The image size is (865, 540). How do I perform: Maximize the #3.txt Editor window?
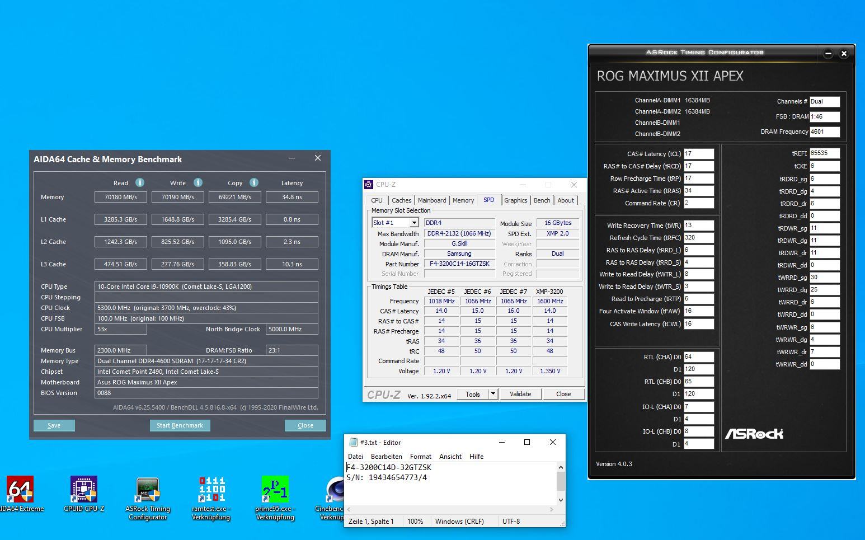pyautogui.click(x=526, y=442)
